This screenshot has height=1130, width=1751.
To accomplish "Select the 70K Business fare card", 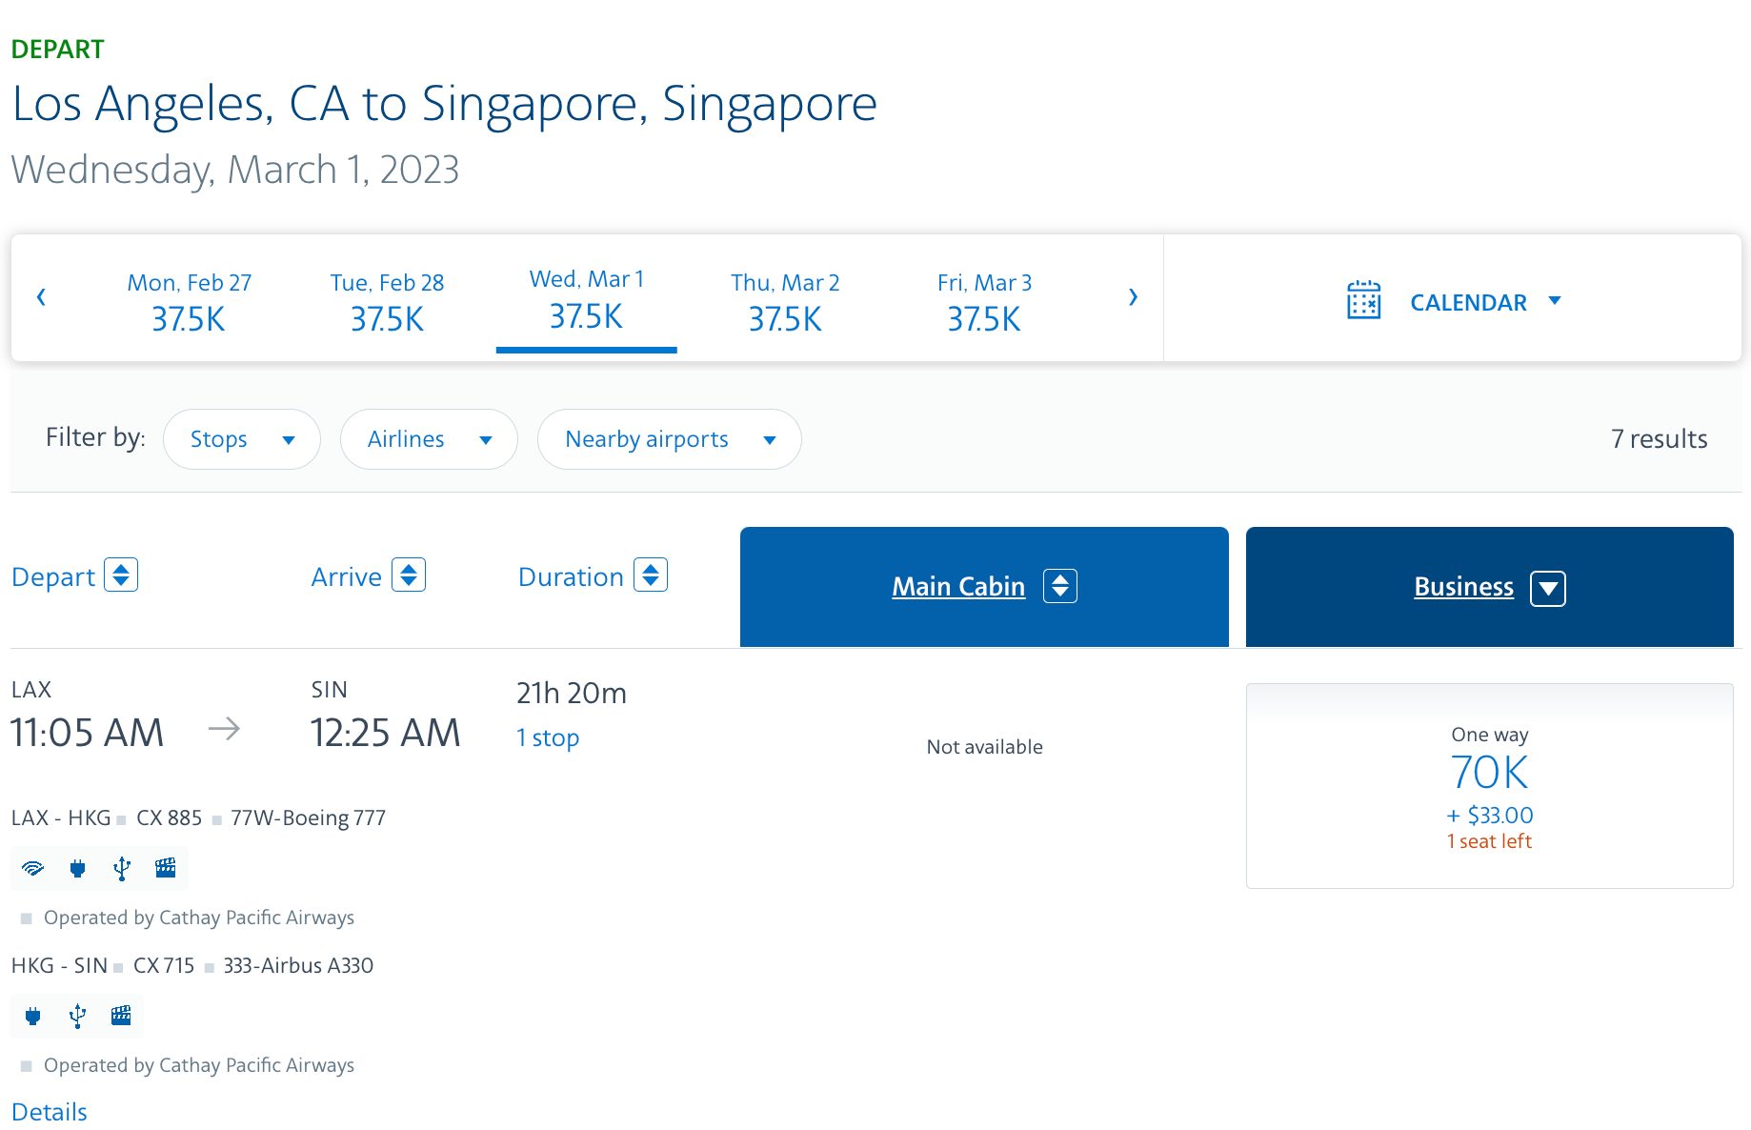I will coord(1489,786).
